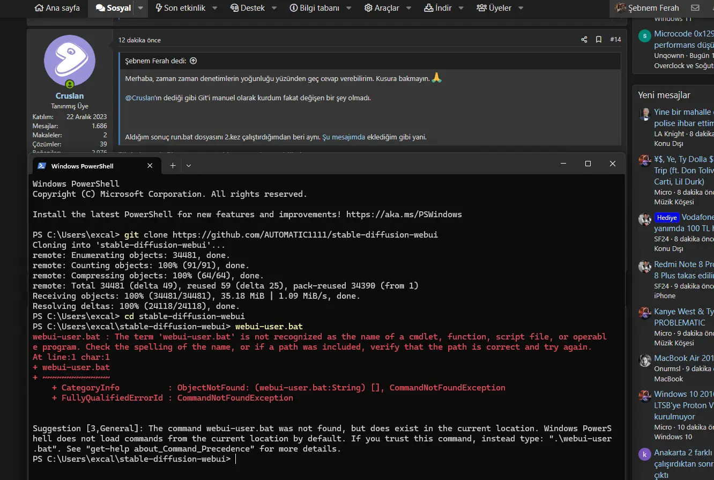Screen dimensions: 714x480
Task: Open Windows 10 2016 LTSB thread
Action: coord(684,405)
